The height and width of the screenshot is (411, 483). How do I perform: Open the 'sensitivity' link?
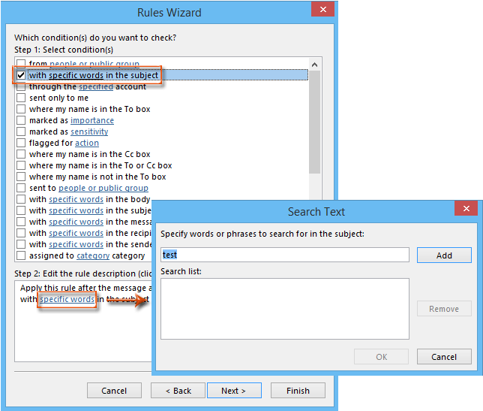(x=89, y=131)
